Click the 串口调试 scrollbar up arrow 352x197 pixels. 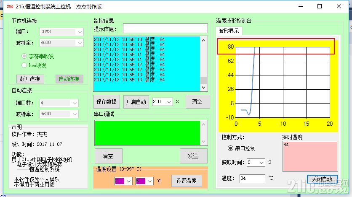click(203, 124)
